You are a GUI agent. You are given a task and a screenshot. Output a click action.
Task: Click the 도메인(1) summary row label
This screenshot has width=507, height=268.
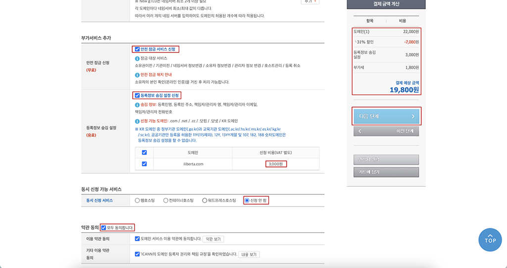(x=361, y=32)
